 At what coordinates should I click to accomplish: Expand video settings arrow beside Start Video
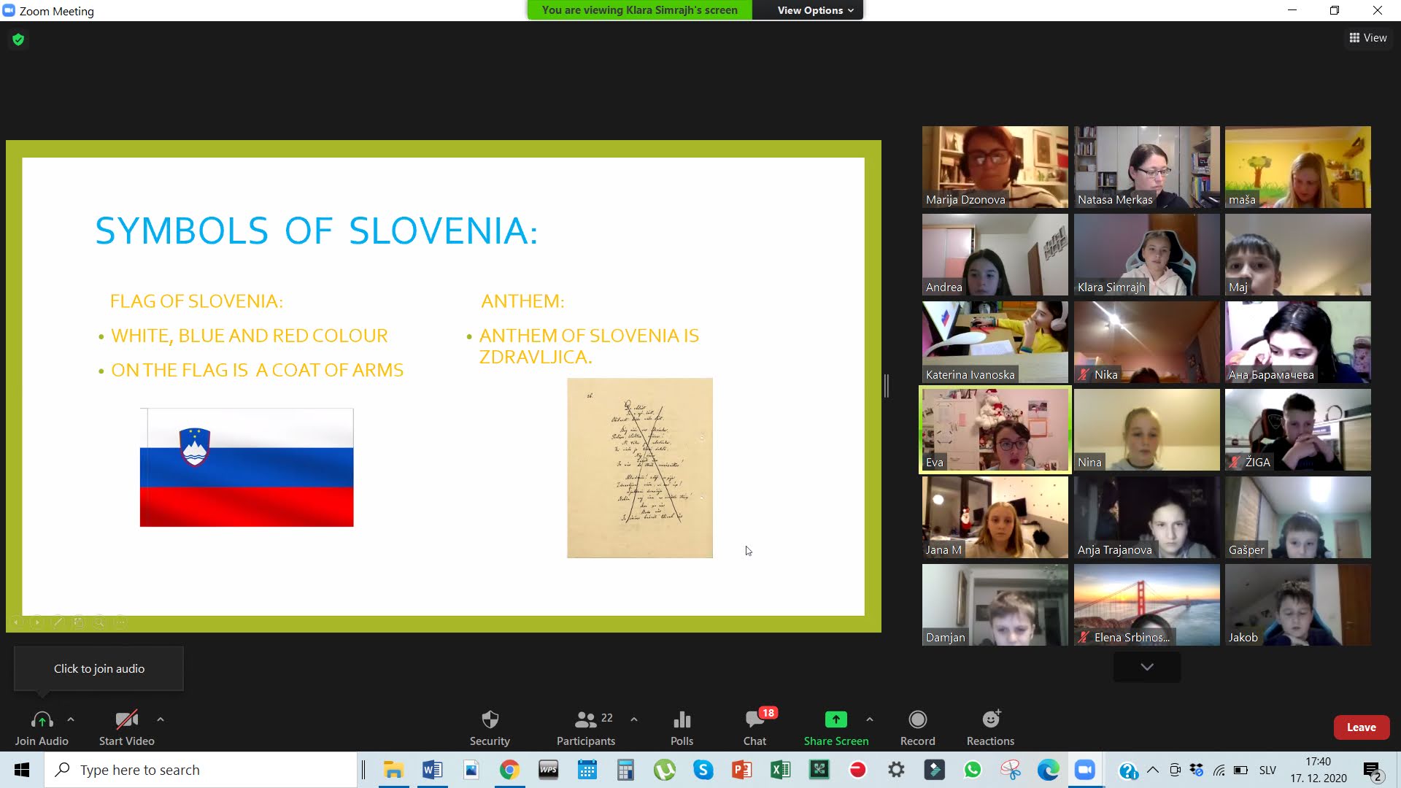tap(161, 719)
